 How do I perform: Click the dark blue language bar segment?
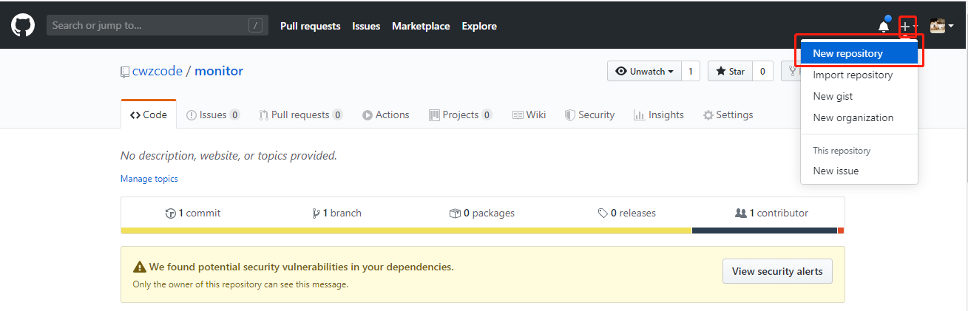pyautogui.click(x=765, y=230)
